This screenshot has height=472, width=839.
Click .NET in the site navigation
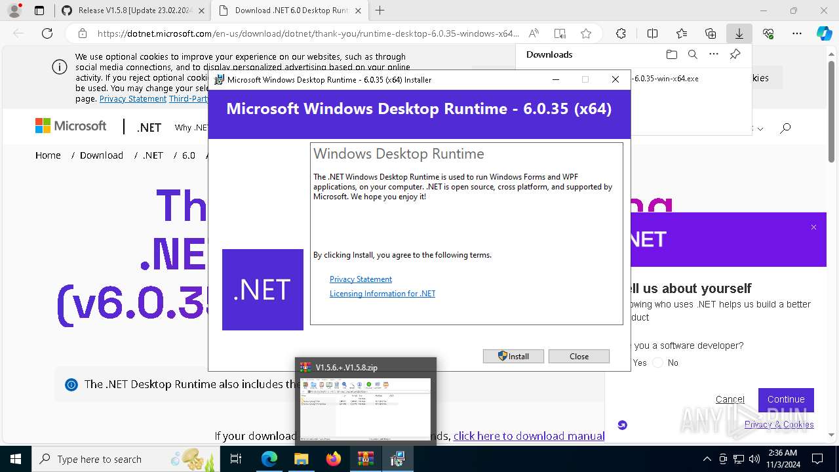click(149, 127)
